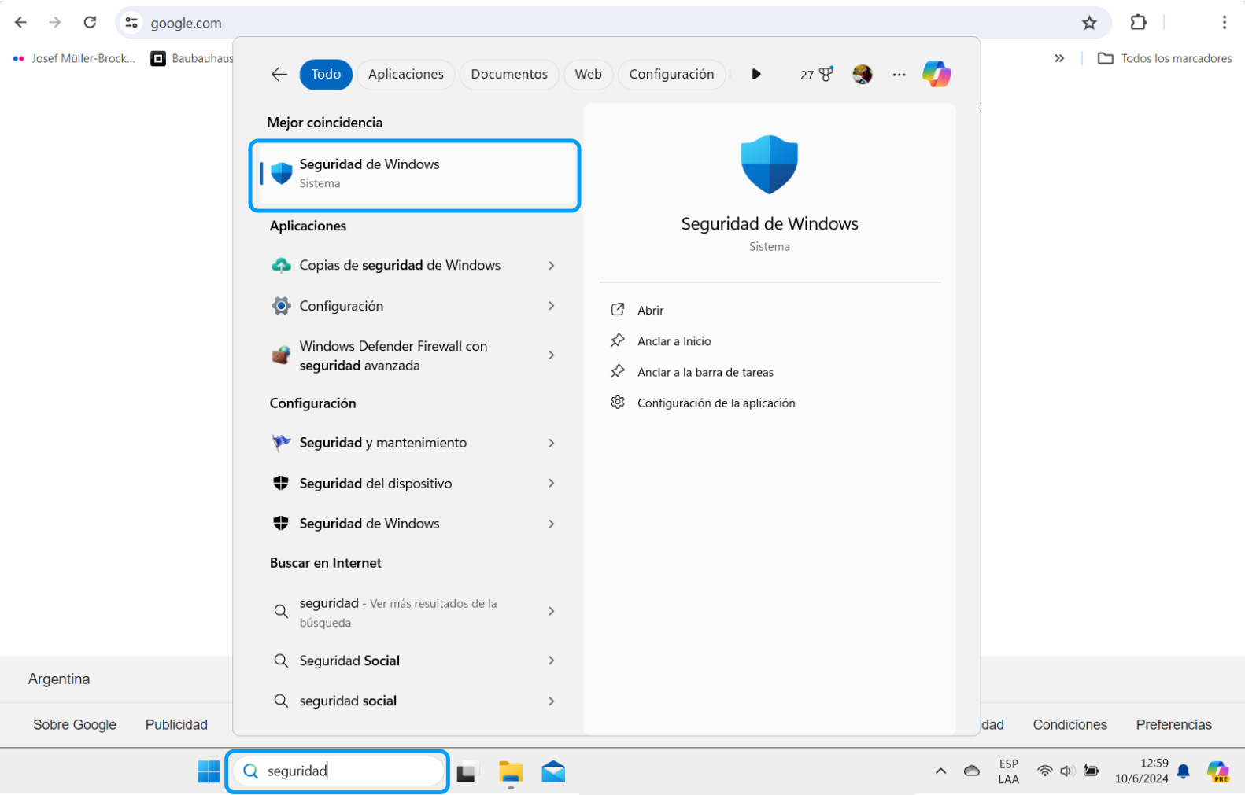The height and width of the screenshot is (795, 1245).
Task: Open the Chrome three-dot menu
Action: point(1224,23)
